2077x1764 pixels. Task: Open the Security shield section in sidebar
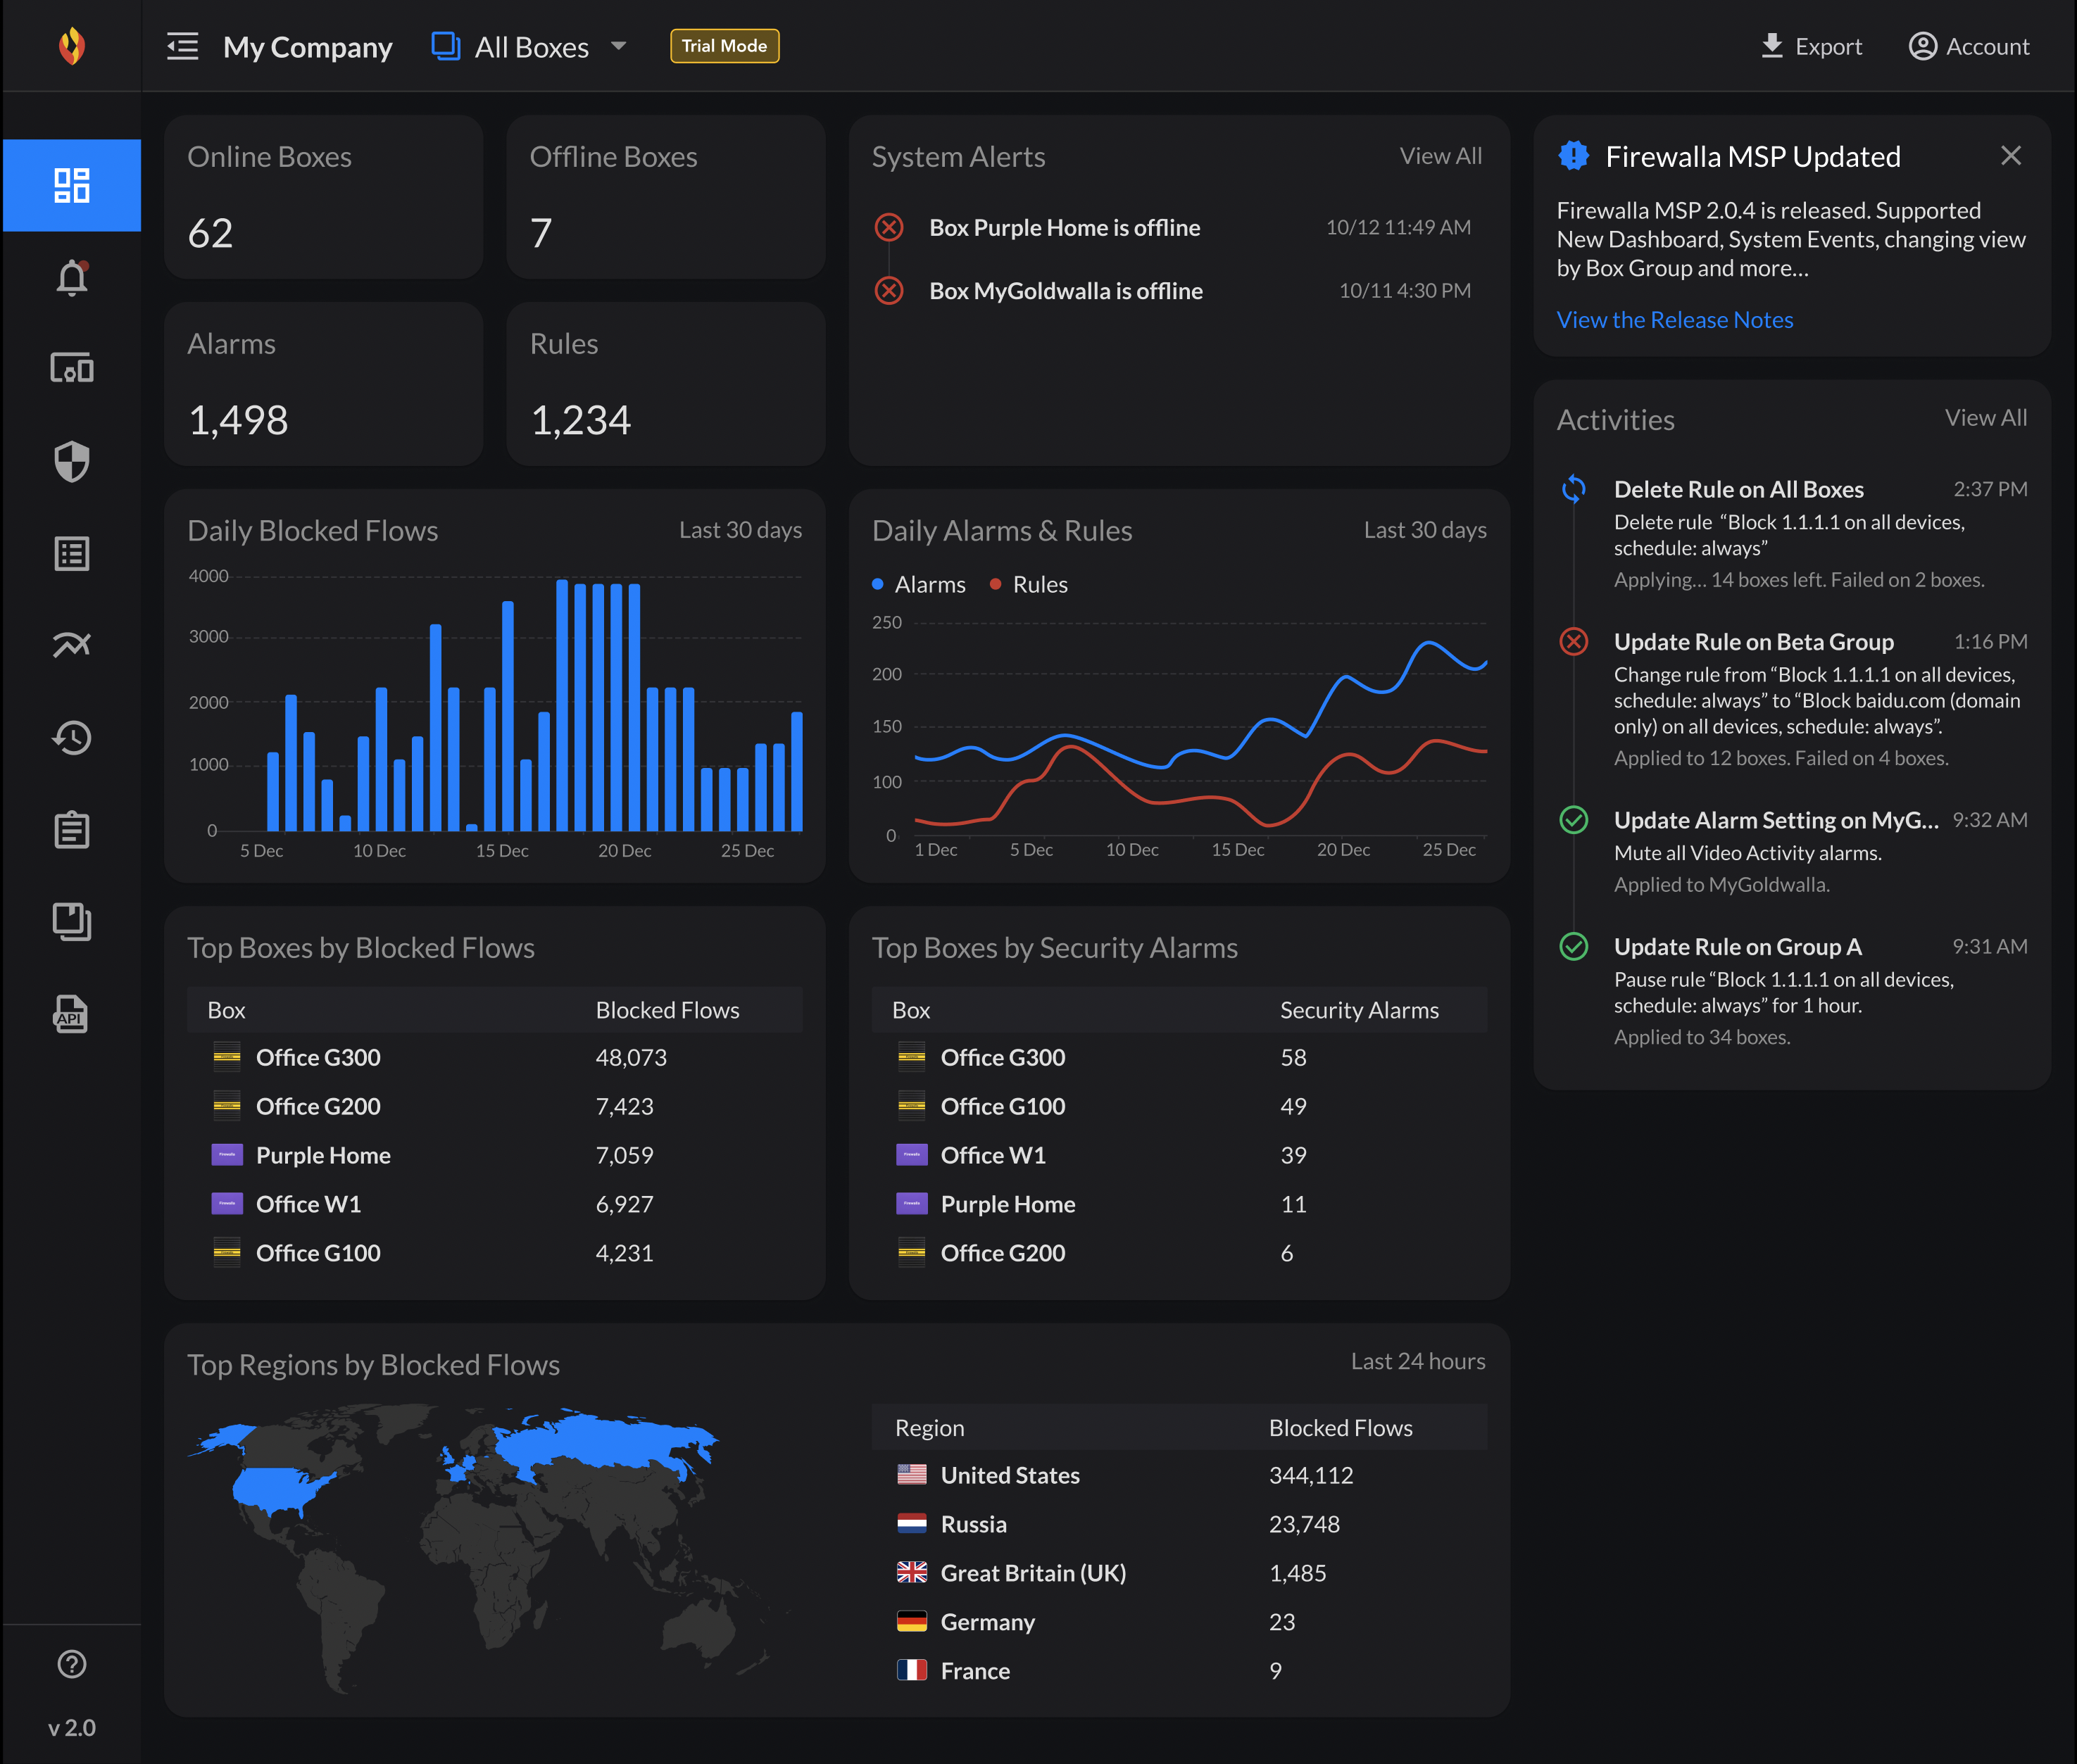71,461
